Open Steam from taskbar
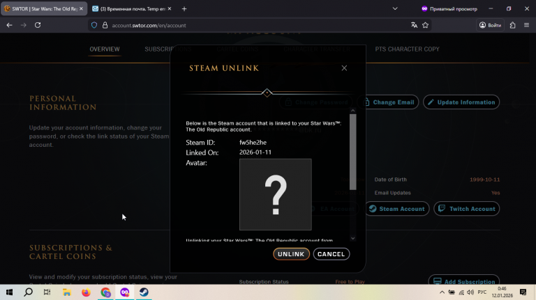The width and height of the screenshot is (536, 300). pyautogui.click(x=144, y=292)
